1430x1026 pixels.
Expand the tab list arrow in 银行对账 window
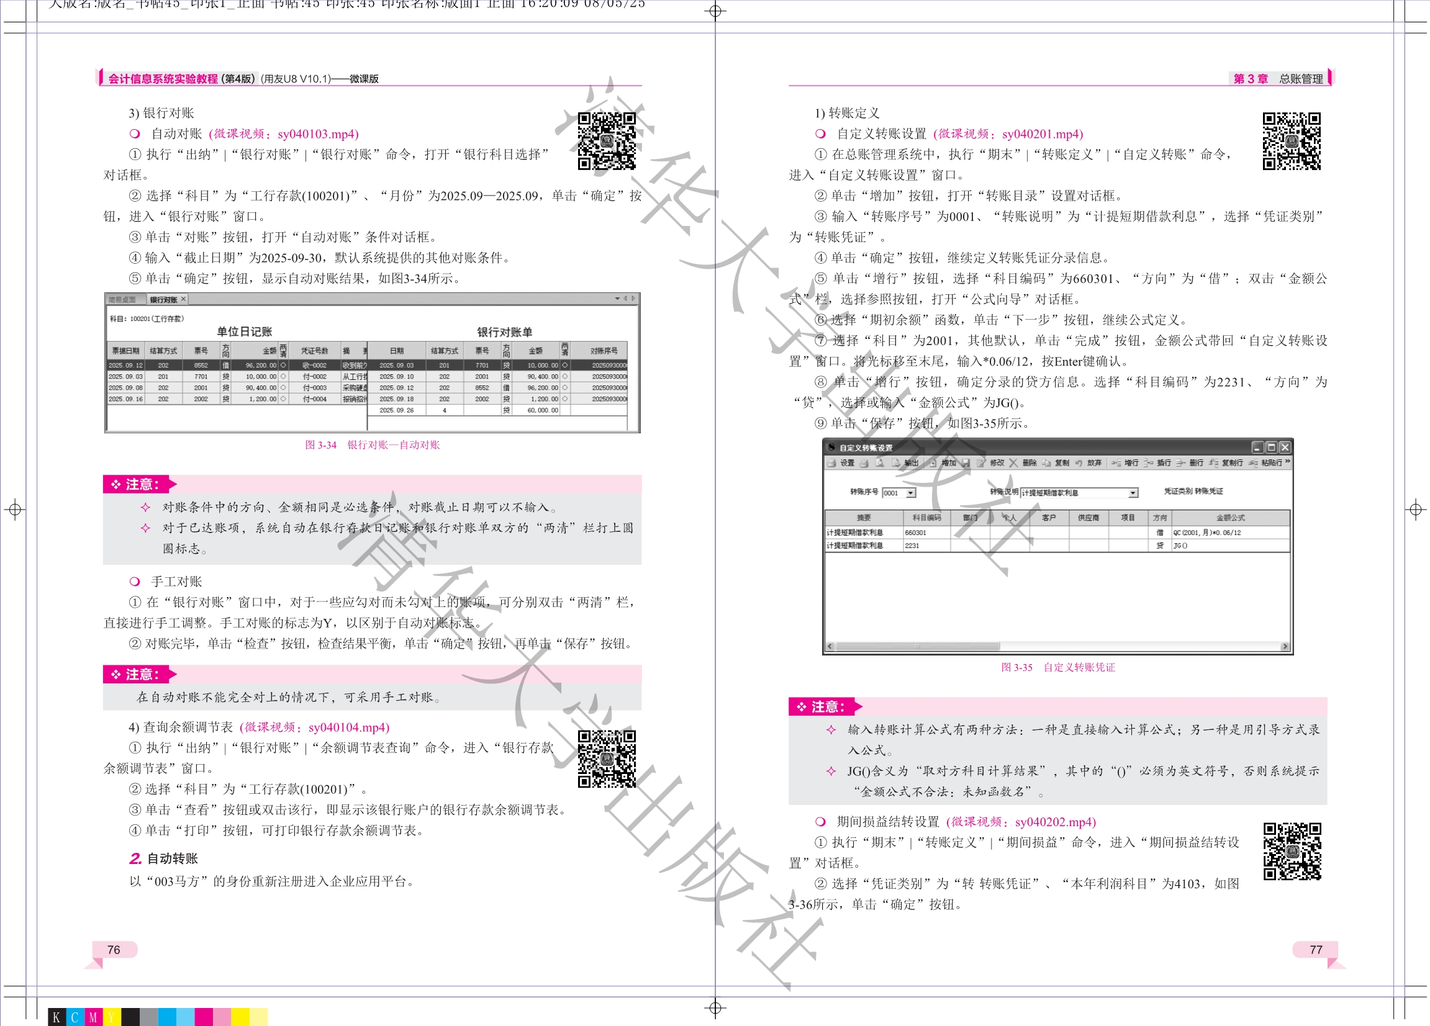click(617, 299)
